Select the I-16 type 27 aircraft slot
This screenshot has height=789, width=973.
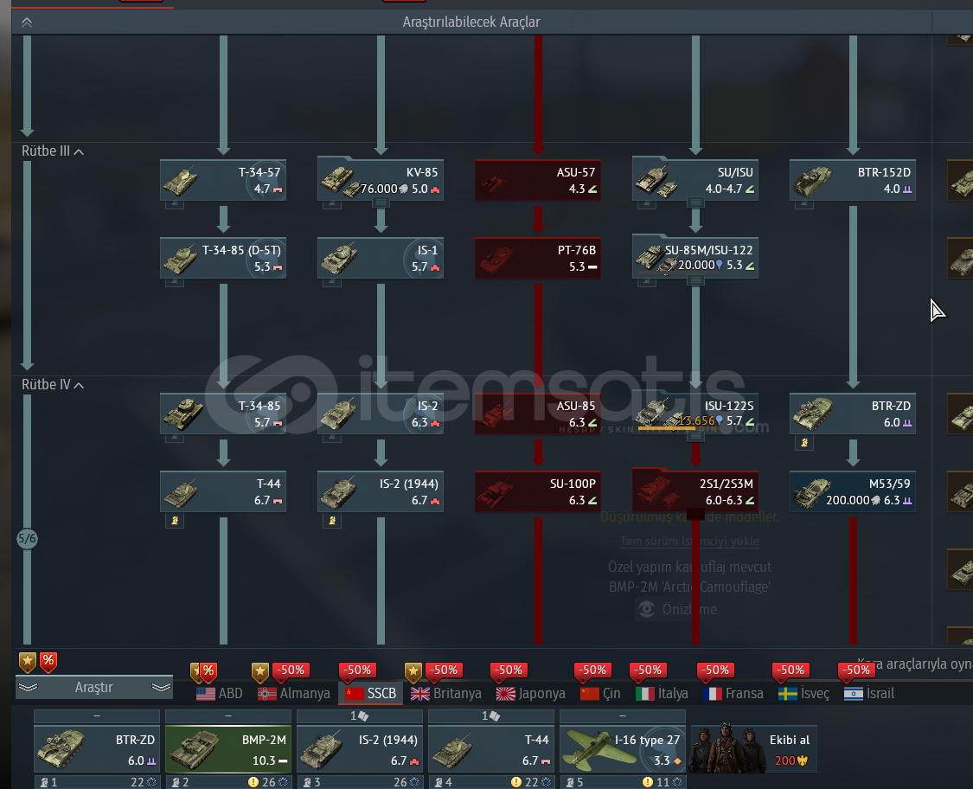coord(623,748)
